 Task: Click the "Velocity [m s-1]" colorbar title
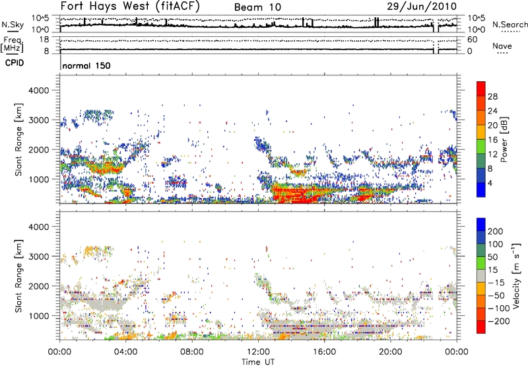pos(516,275)
